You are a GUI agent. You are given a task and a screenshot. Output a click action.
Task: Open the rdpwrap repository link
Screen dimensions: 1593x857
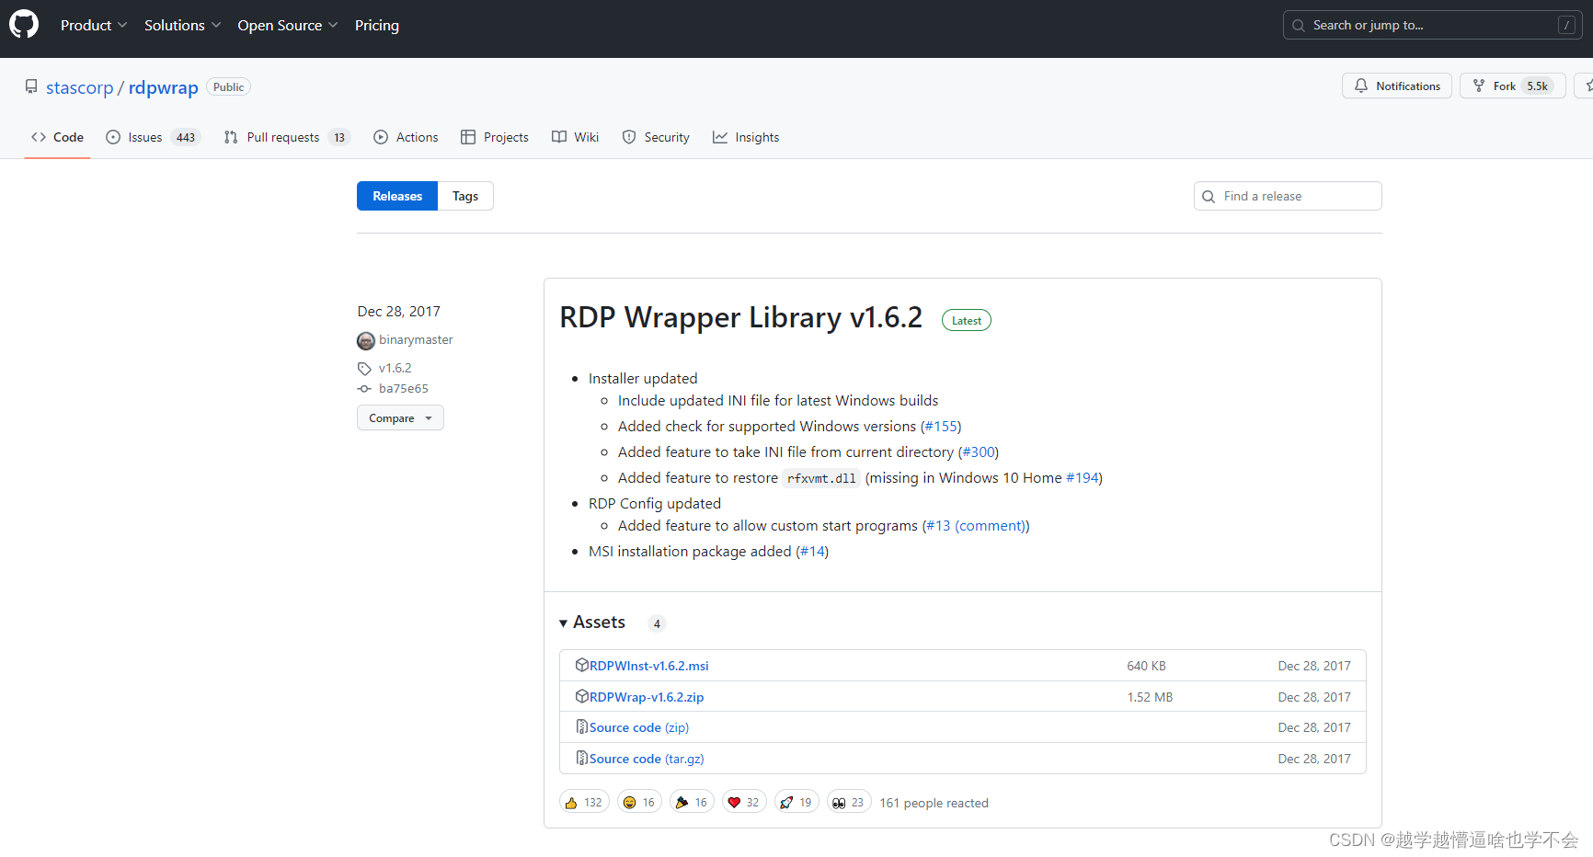pyautogui.click(x=163, y=87)
